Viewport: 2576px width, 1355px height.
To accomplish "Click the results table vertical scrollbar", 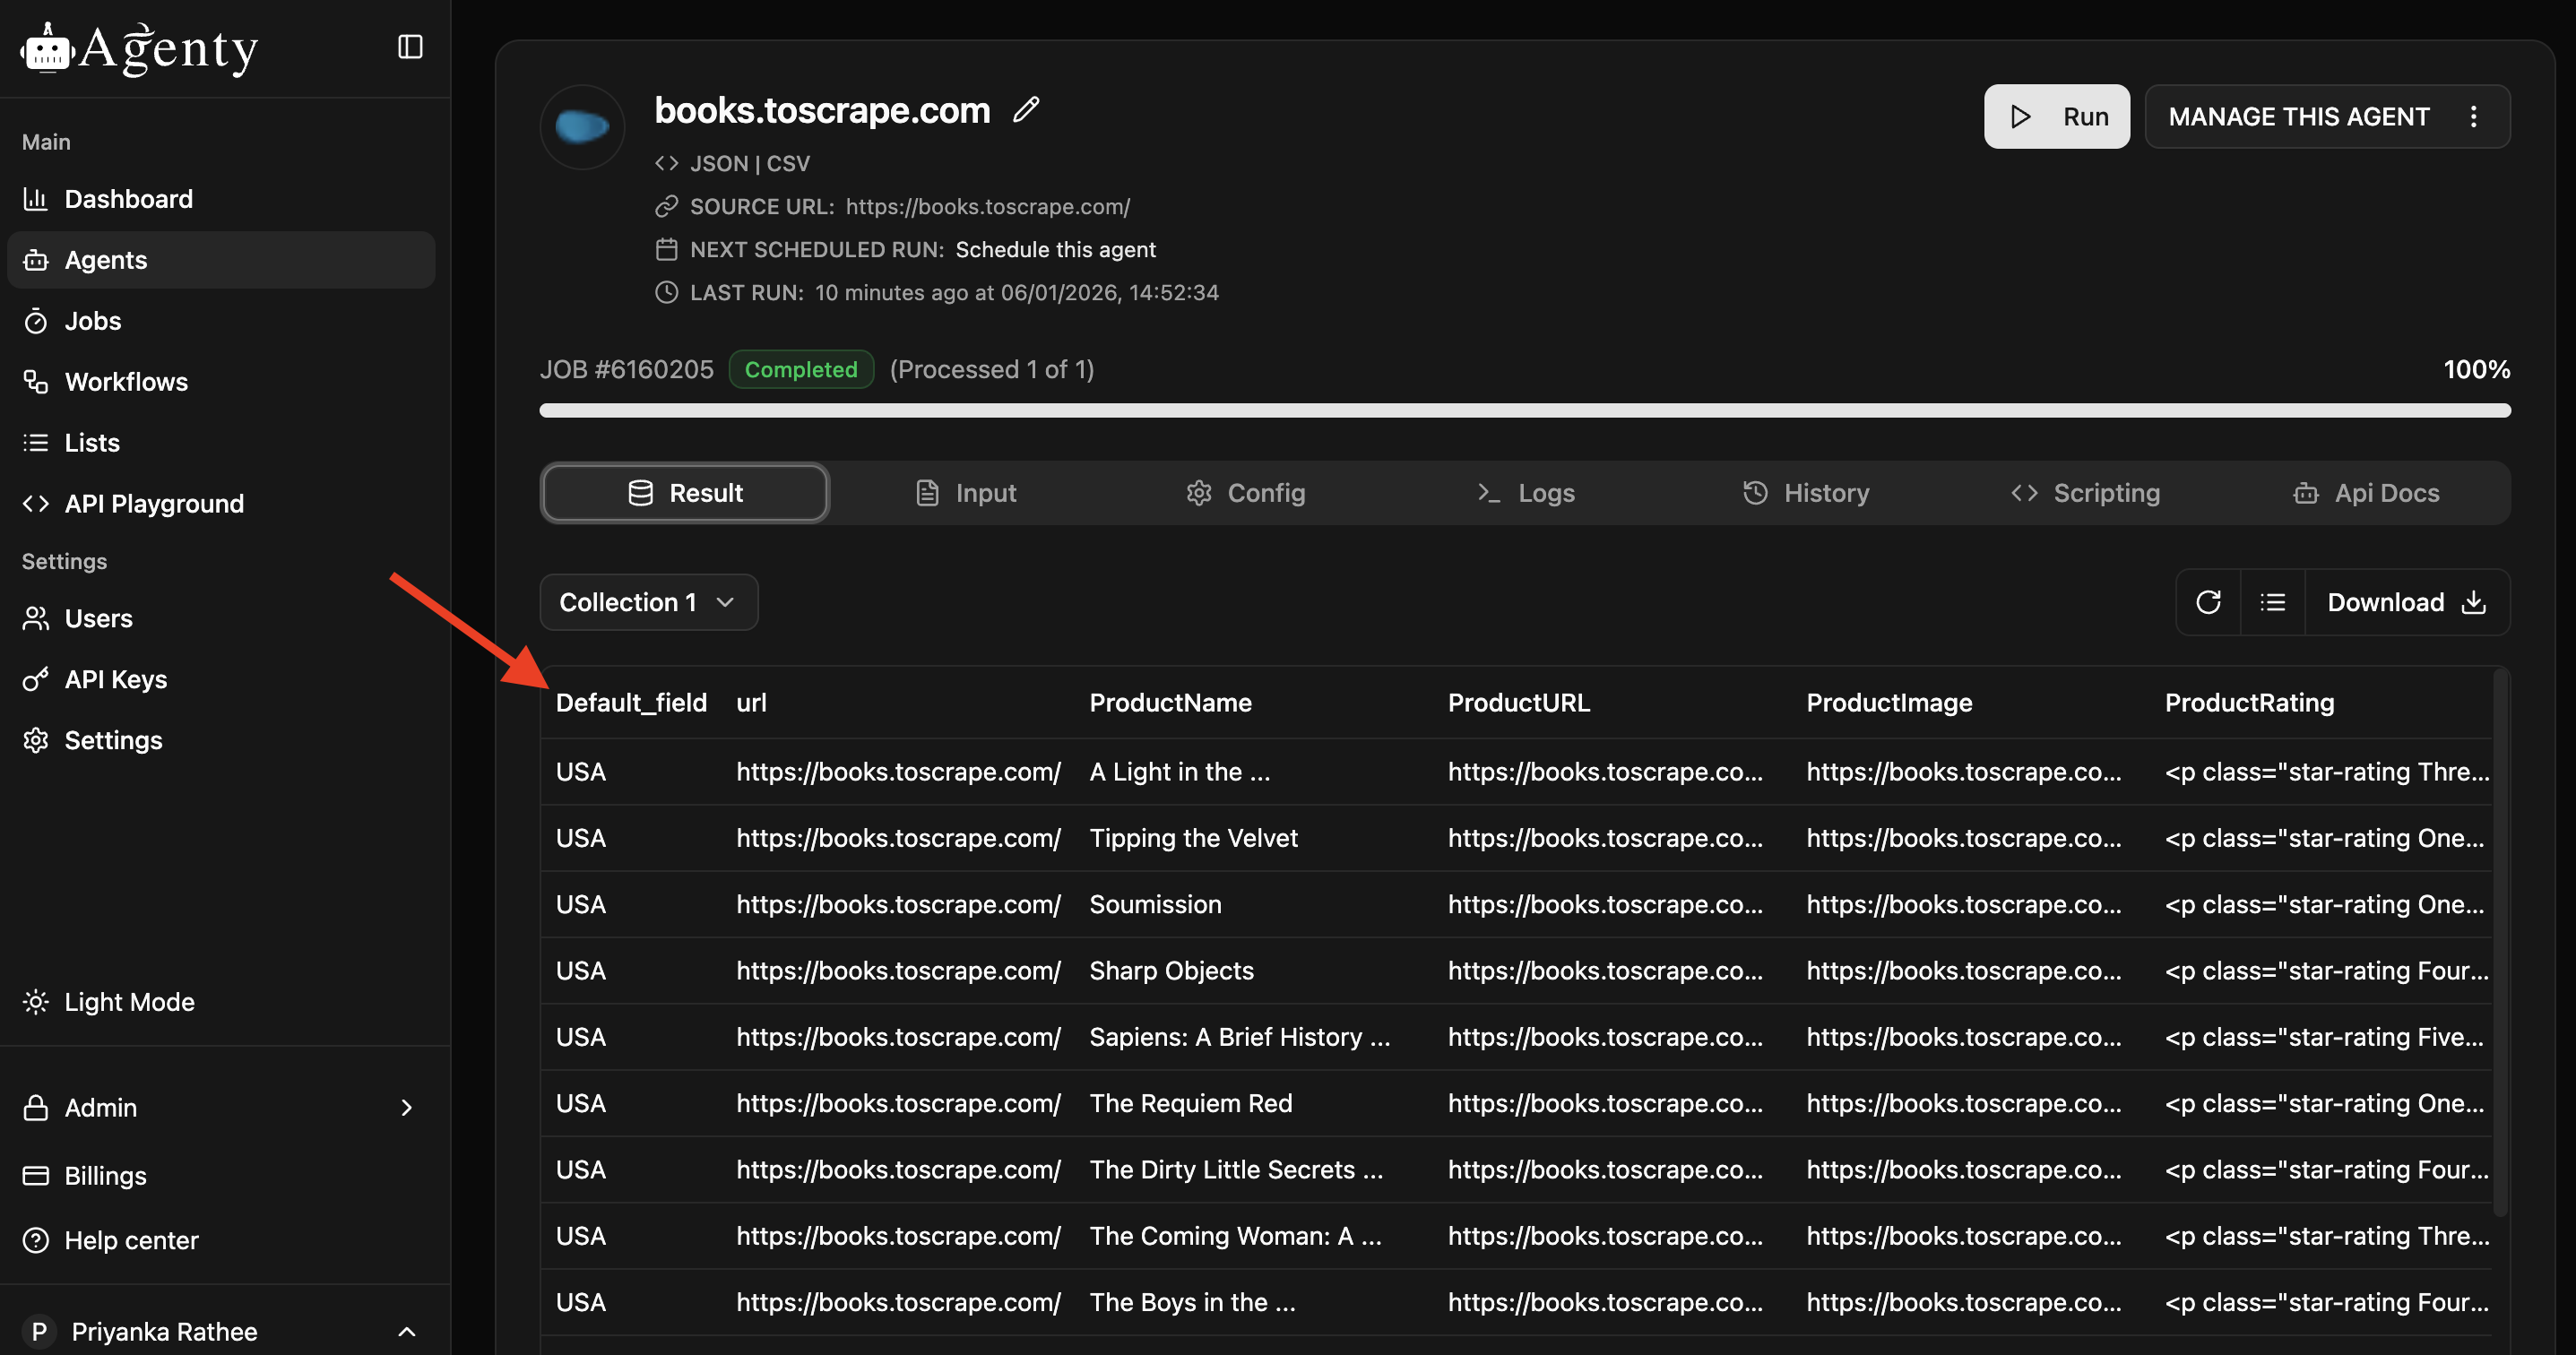I will point(2500,940).
